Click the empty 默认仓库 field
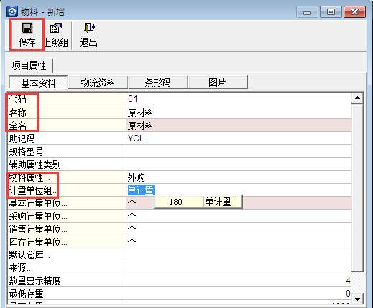The image size is (373, 308). (239, 255)
